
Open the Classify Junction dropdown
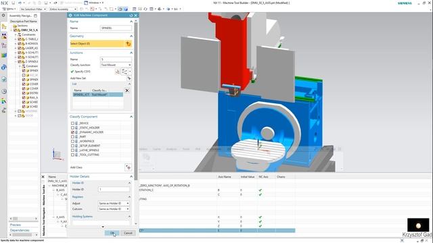[x=116, y=65]
